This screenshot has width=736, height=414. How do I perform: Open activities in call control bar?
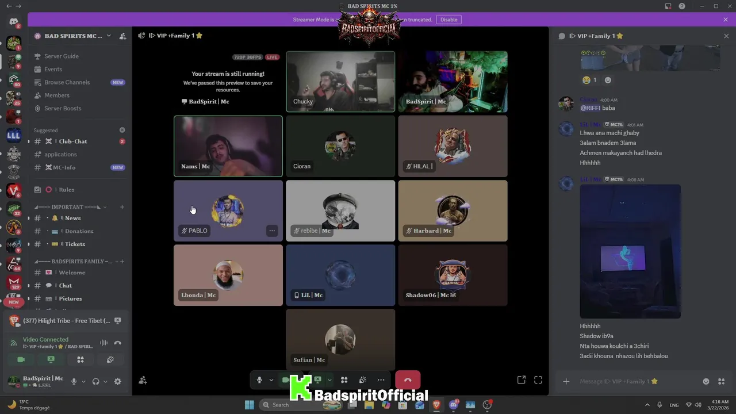click(344, 380)
